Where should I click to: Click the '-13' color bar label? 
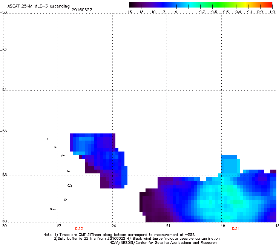tap(140, 12)
